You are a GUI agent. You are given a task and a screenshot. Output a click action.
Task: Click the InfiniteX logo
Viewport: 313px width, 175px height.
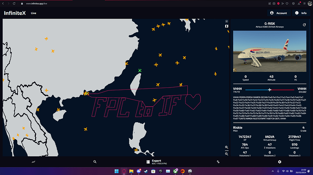click(15, 13)
